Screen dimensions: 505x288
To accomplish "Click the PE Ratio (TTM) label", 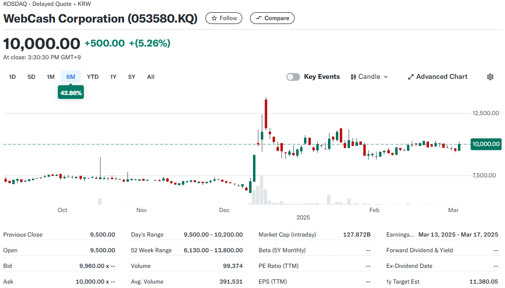I will (278, 266).
